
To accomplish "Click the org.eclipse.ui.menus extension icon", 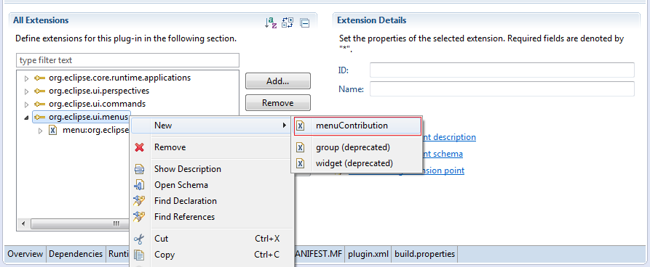I will pyautogui.click(x=39, y=118).
